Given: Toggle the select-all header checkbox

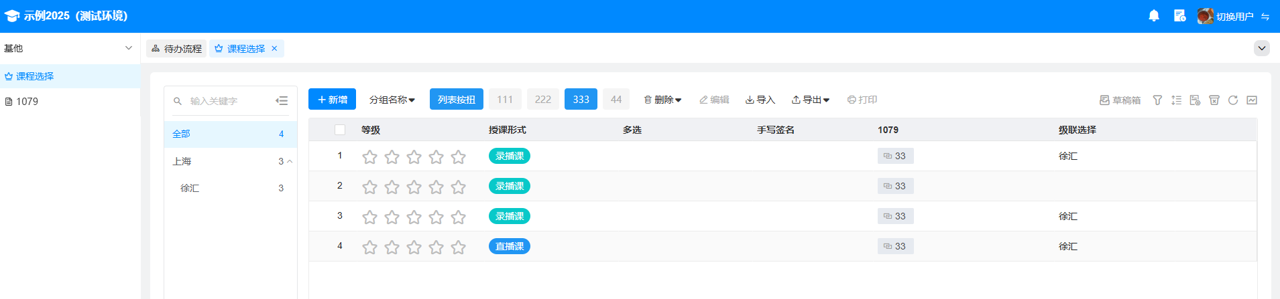Looking at the screenshot, I should [340, 130].
